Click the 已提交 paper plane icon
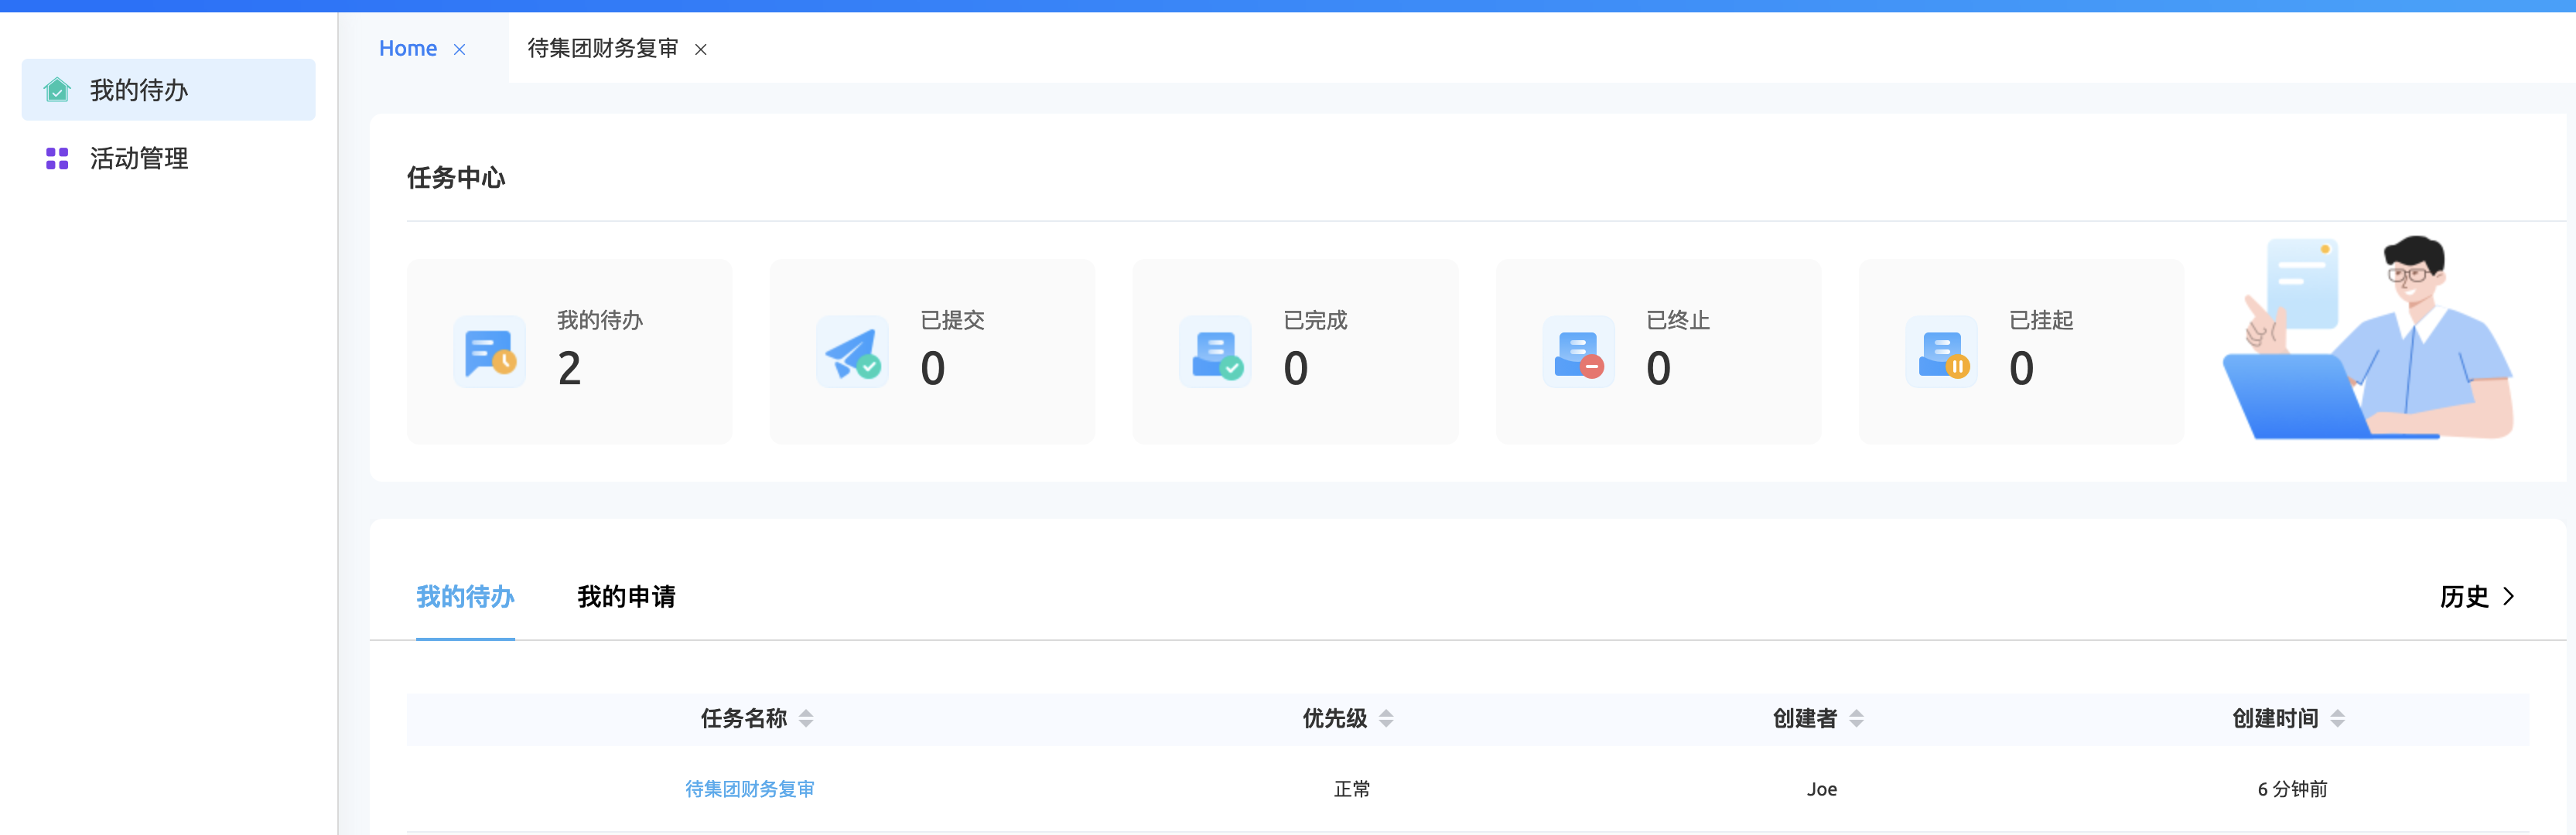 click(852, 353)
